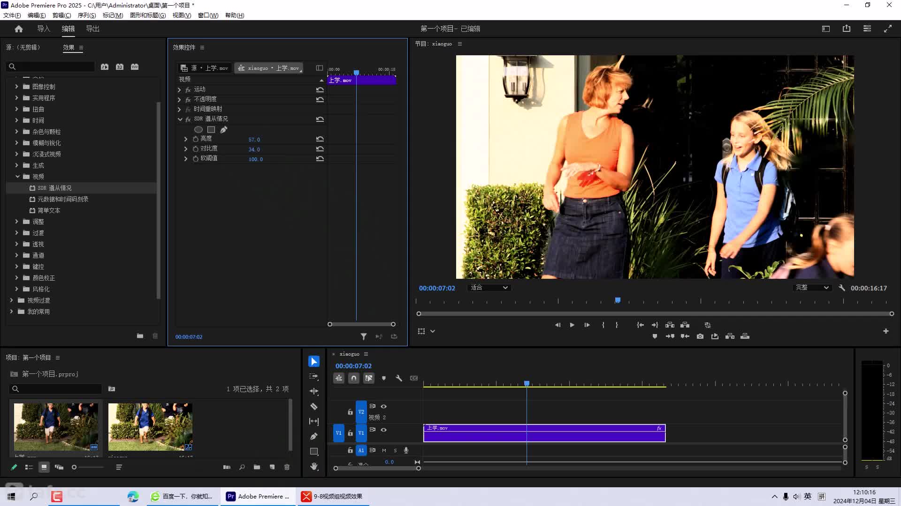Maximize to full screen video output
Screen dimensions: 901x506
pos(888,29)
